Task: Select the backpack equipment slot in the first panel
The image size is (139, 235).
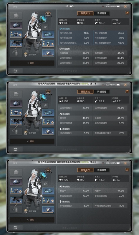Action: pyautogui.click(x=16, y=25)
